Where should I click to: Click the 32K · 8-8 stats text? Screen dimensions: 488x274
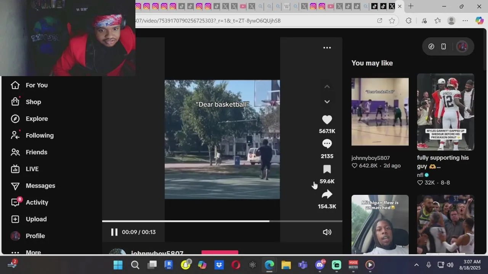click(x=433, y=183)
